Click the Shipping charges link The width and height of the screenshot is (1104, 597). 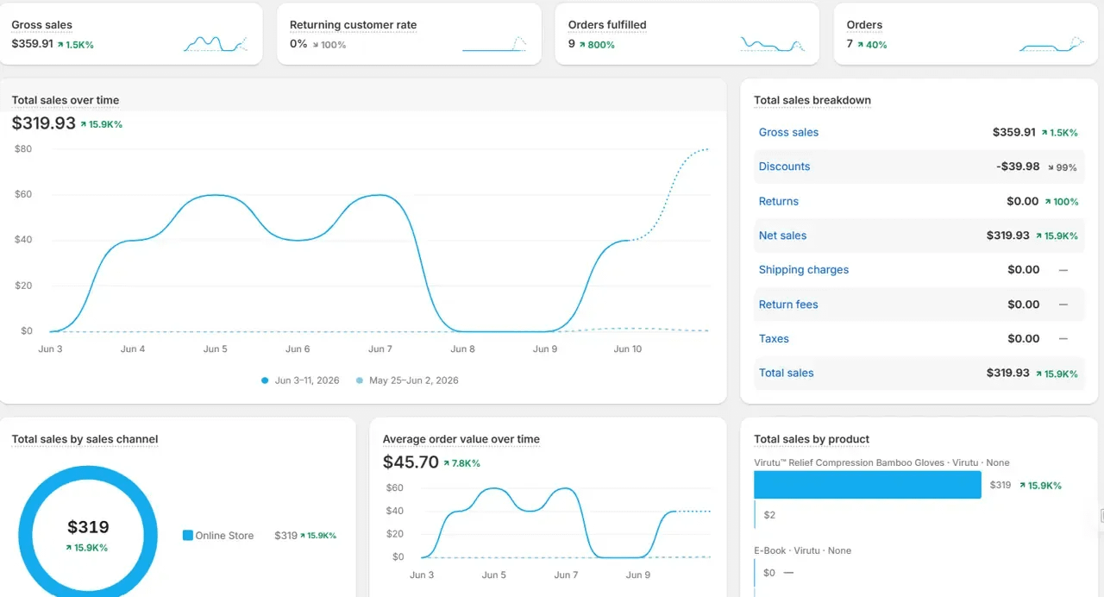(x=804, y=270)
